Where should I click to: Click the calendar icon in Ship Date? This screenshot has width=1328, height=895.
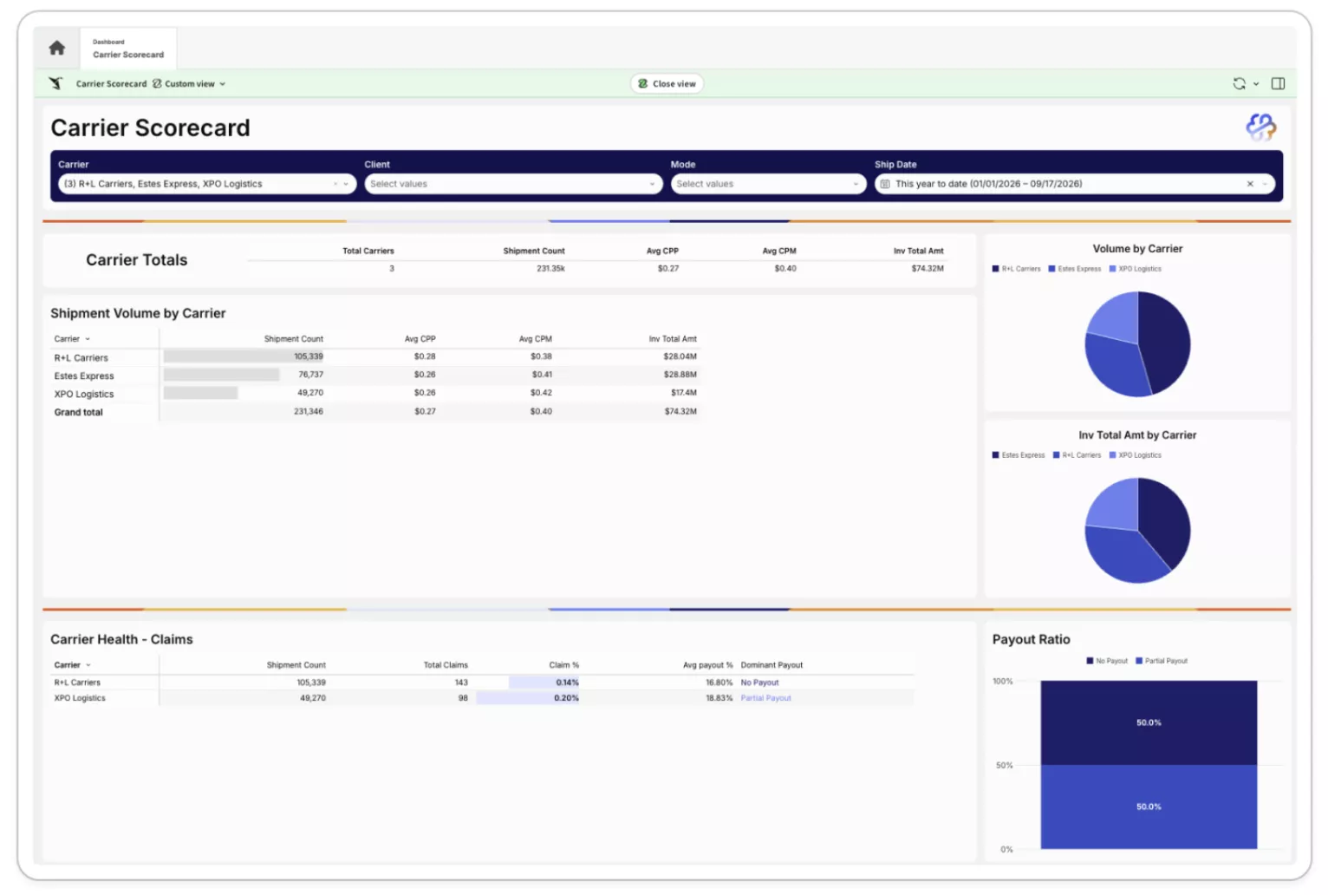[885, 184]
